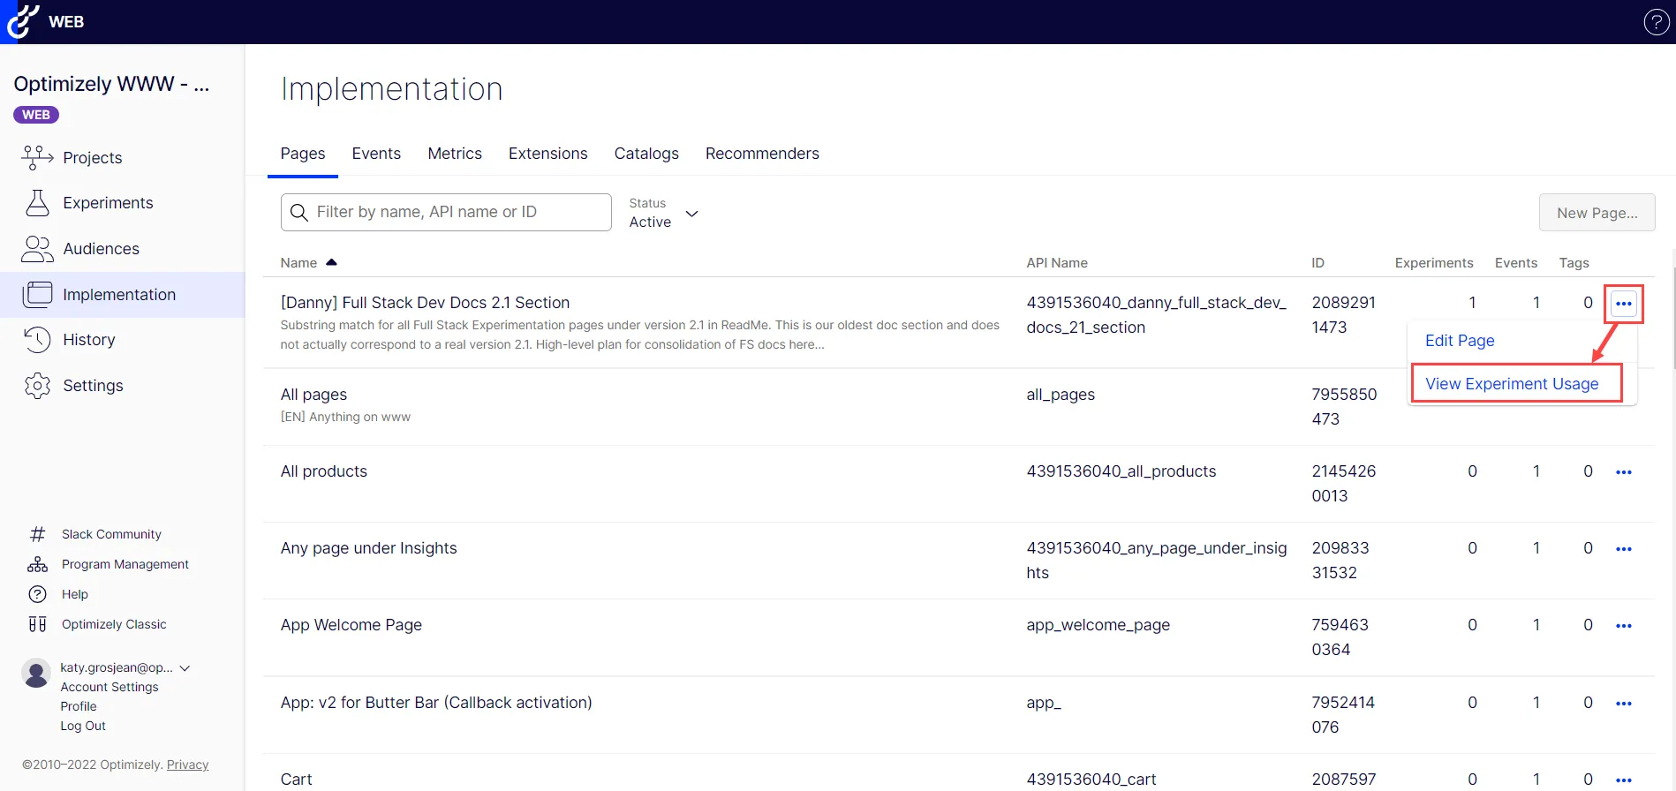Viewport: 1676px width, 791px height.
Task: Click the Slack Community hash icon
Action: click(x=37, y=534)
